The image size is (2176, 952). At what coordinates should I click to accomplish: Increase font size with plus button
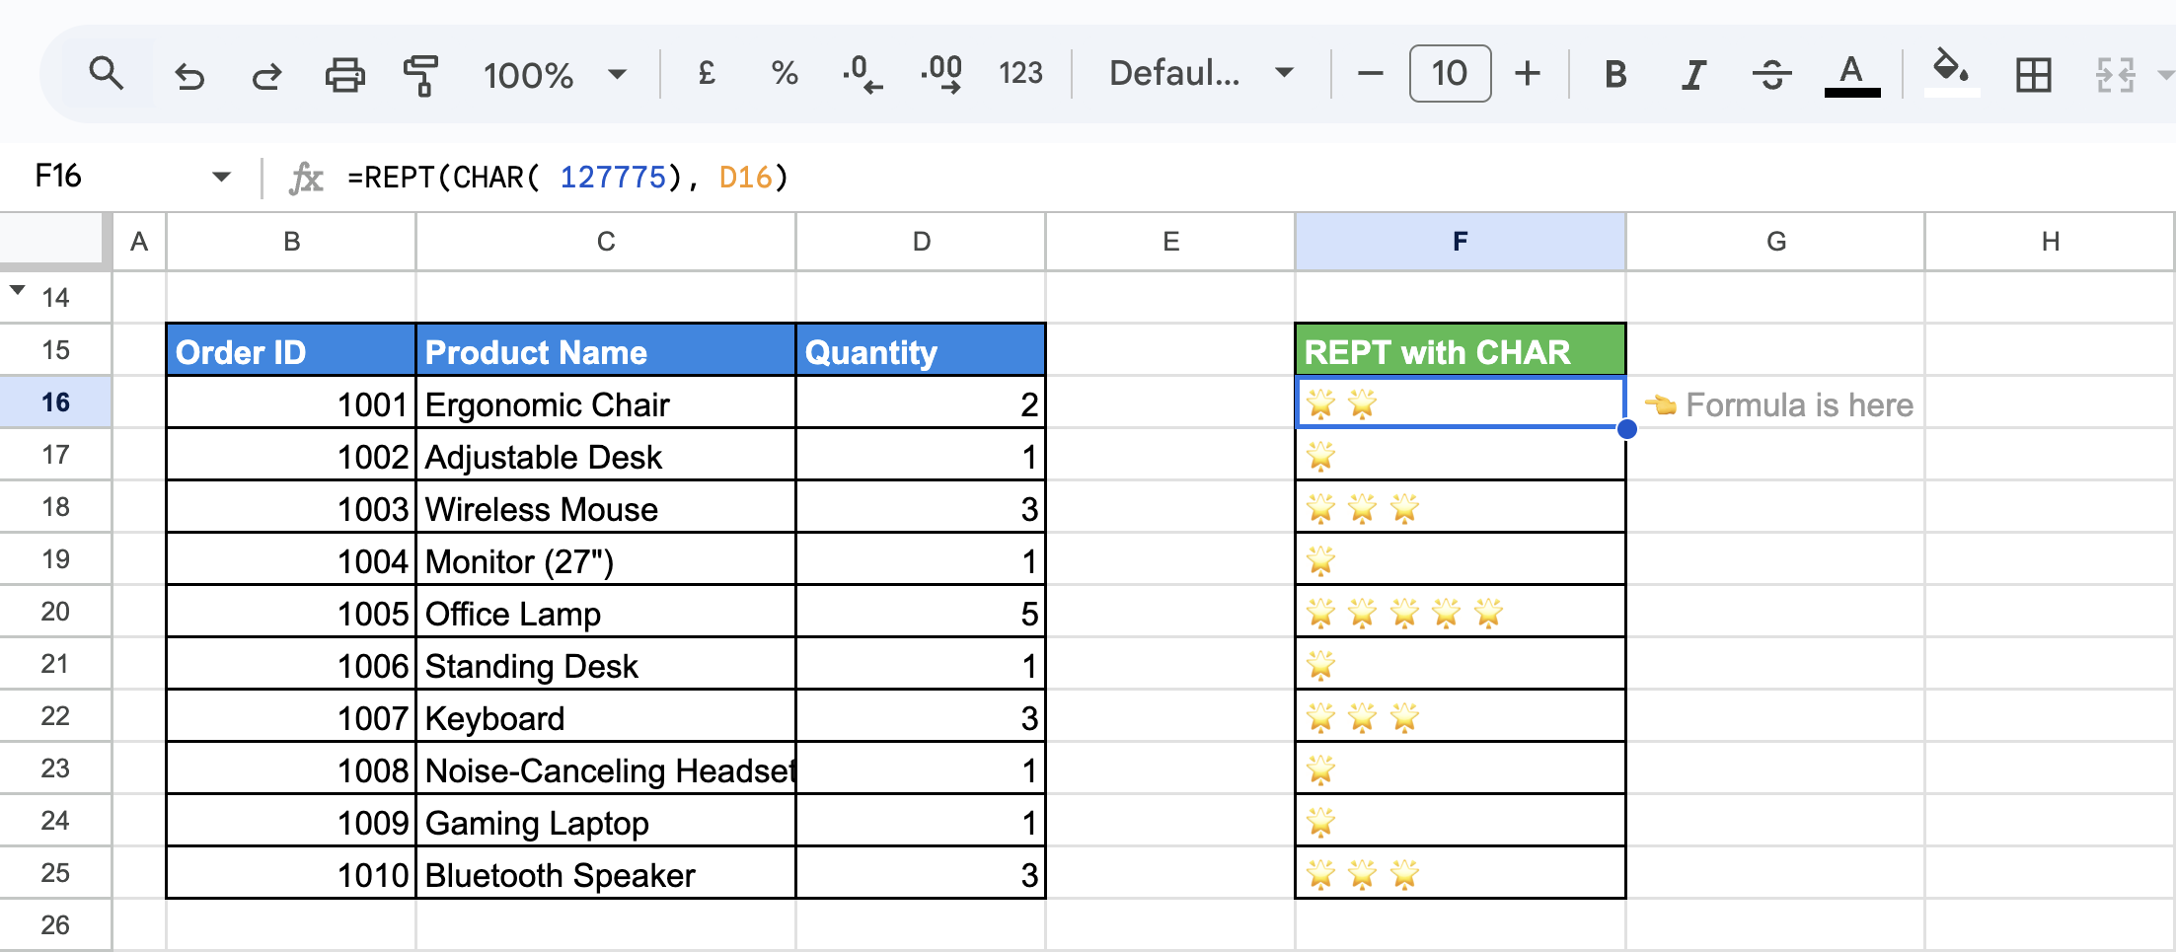tap(1528, 74)
